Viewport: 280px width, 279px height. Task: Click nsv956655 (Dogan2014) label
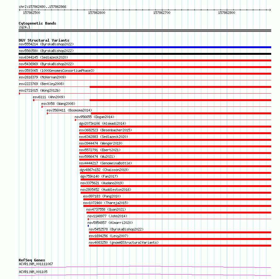point(94,117)
